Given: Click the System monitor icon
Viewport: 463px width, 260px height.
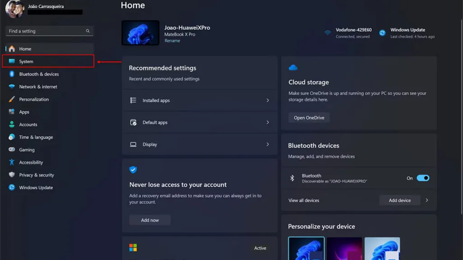Looking at the screenshot, I should pos(12,61).
